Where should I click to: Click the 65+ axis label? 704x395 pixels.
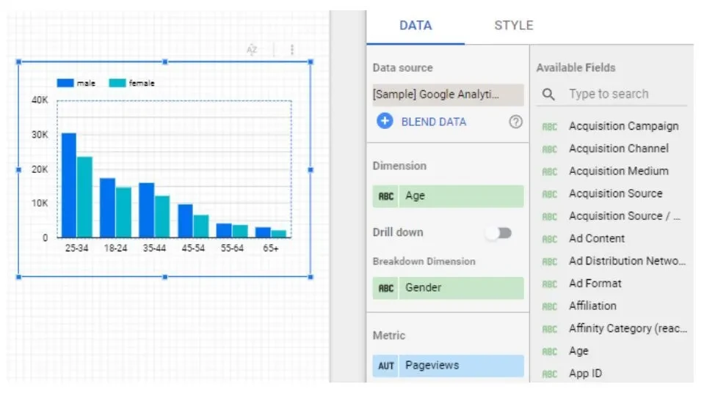tap(271, 248)
